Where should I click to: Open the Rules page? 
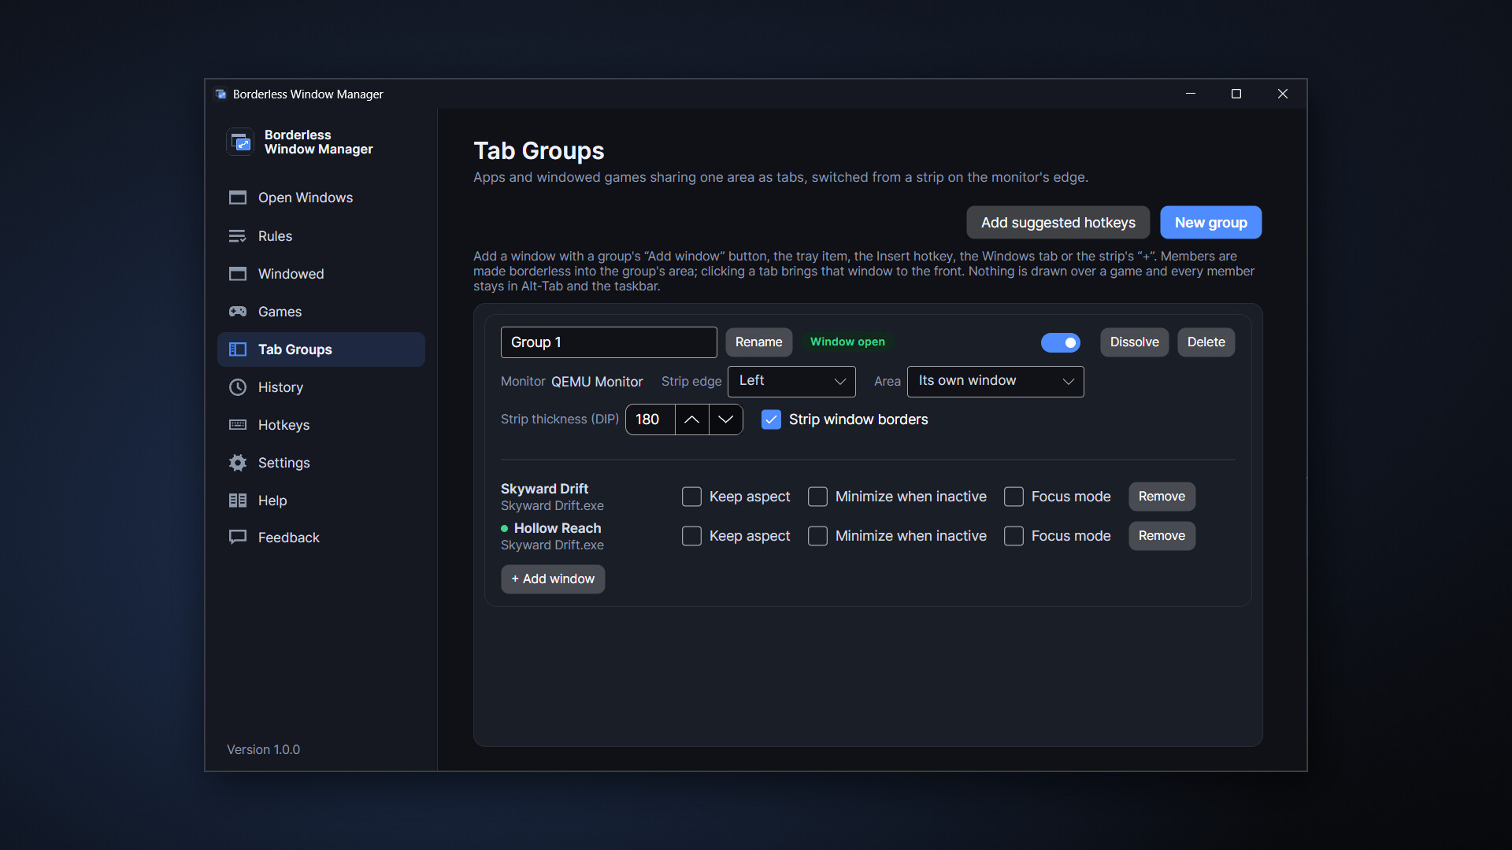[321, 236]
